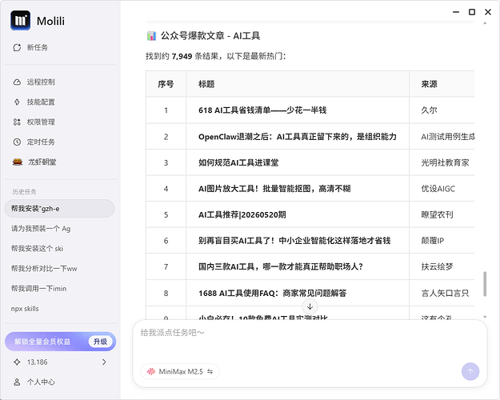Open history task 帮我调用一下imin
Image resolution: width=500 pixels, height=400 pixels.
pyautogui.click(x=38, y=289)
